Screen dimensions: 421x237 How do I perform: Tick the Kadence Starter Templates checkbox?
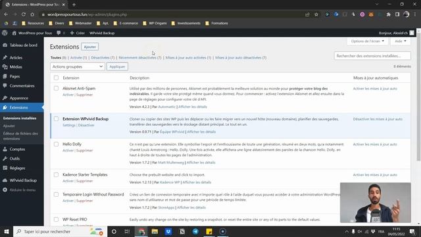coord(56,174)
